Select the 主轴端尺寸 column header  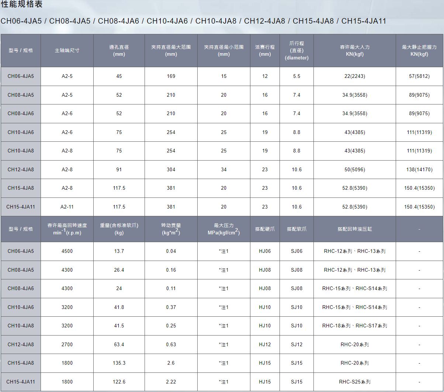(67, 51)
